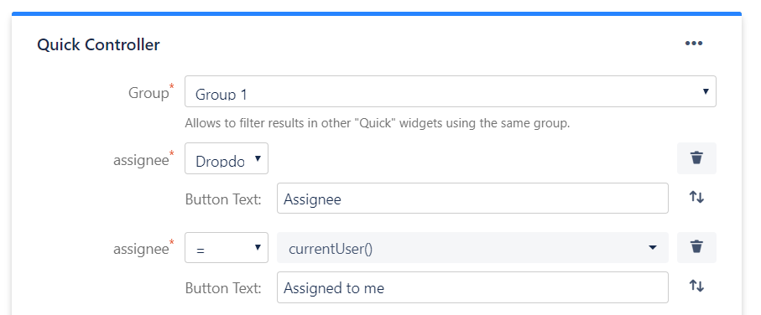Click the caret arrow in currentUser() field
This screenshot has height=315, width=761.
point(652,248)
